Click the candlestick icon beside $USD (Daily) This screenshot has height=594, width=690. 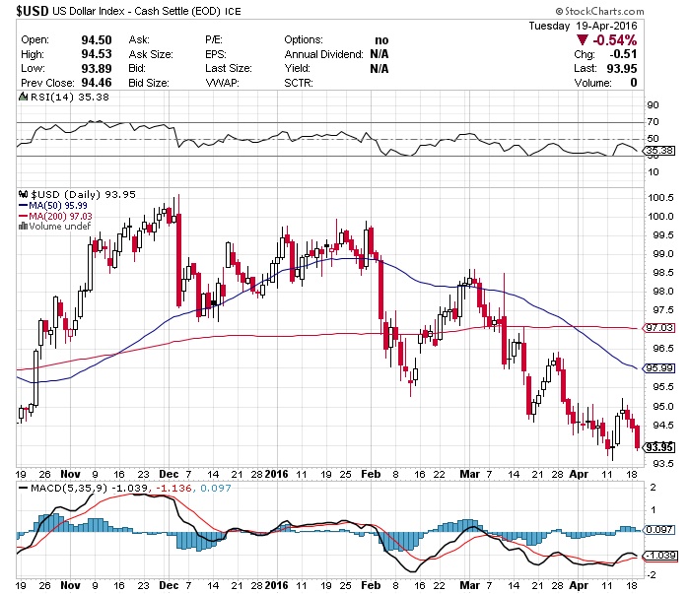24,194
